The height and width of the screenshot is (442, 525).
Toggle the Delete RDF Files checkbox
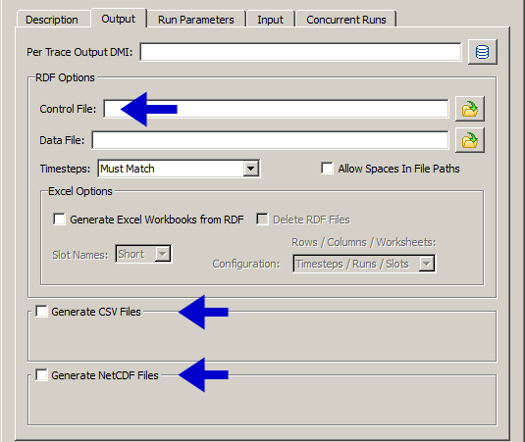(262, 220)
